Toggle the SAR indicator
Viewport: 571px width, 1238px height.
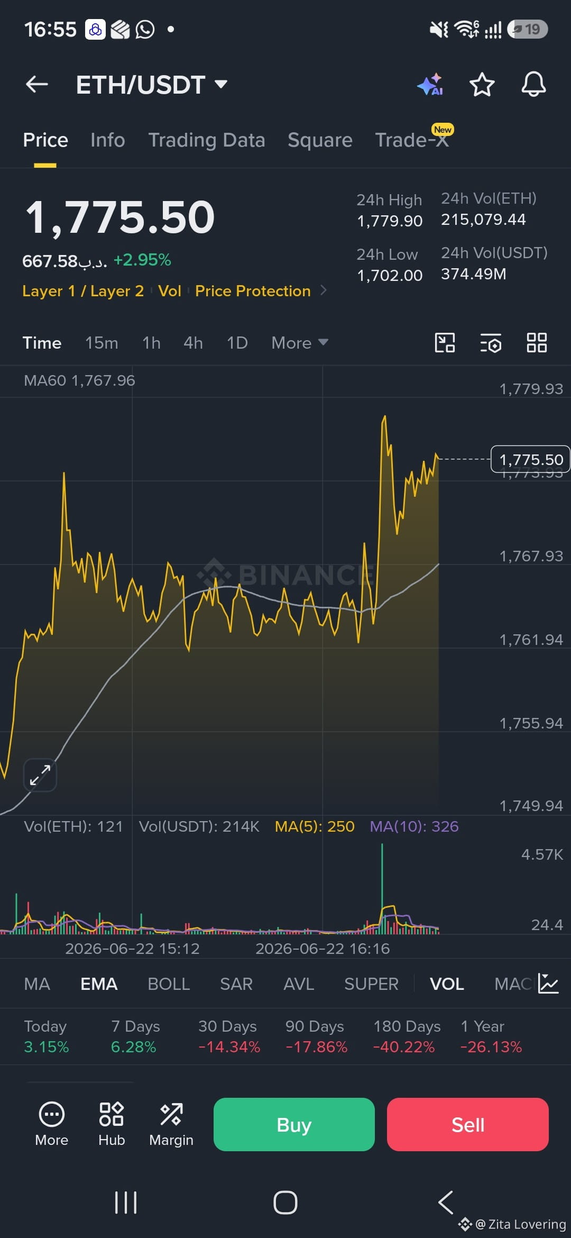coord(236,984)
